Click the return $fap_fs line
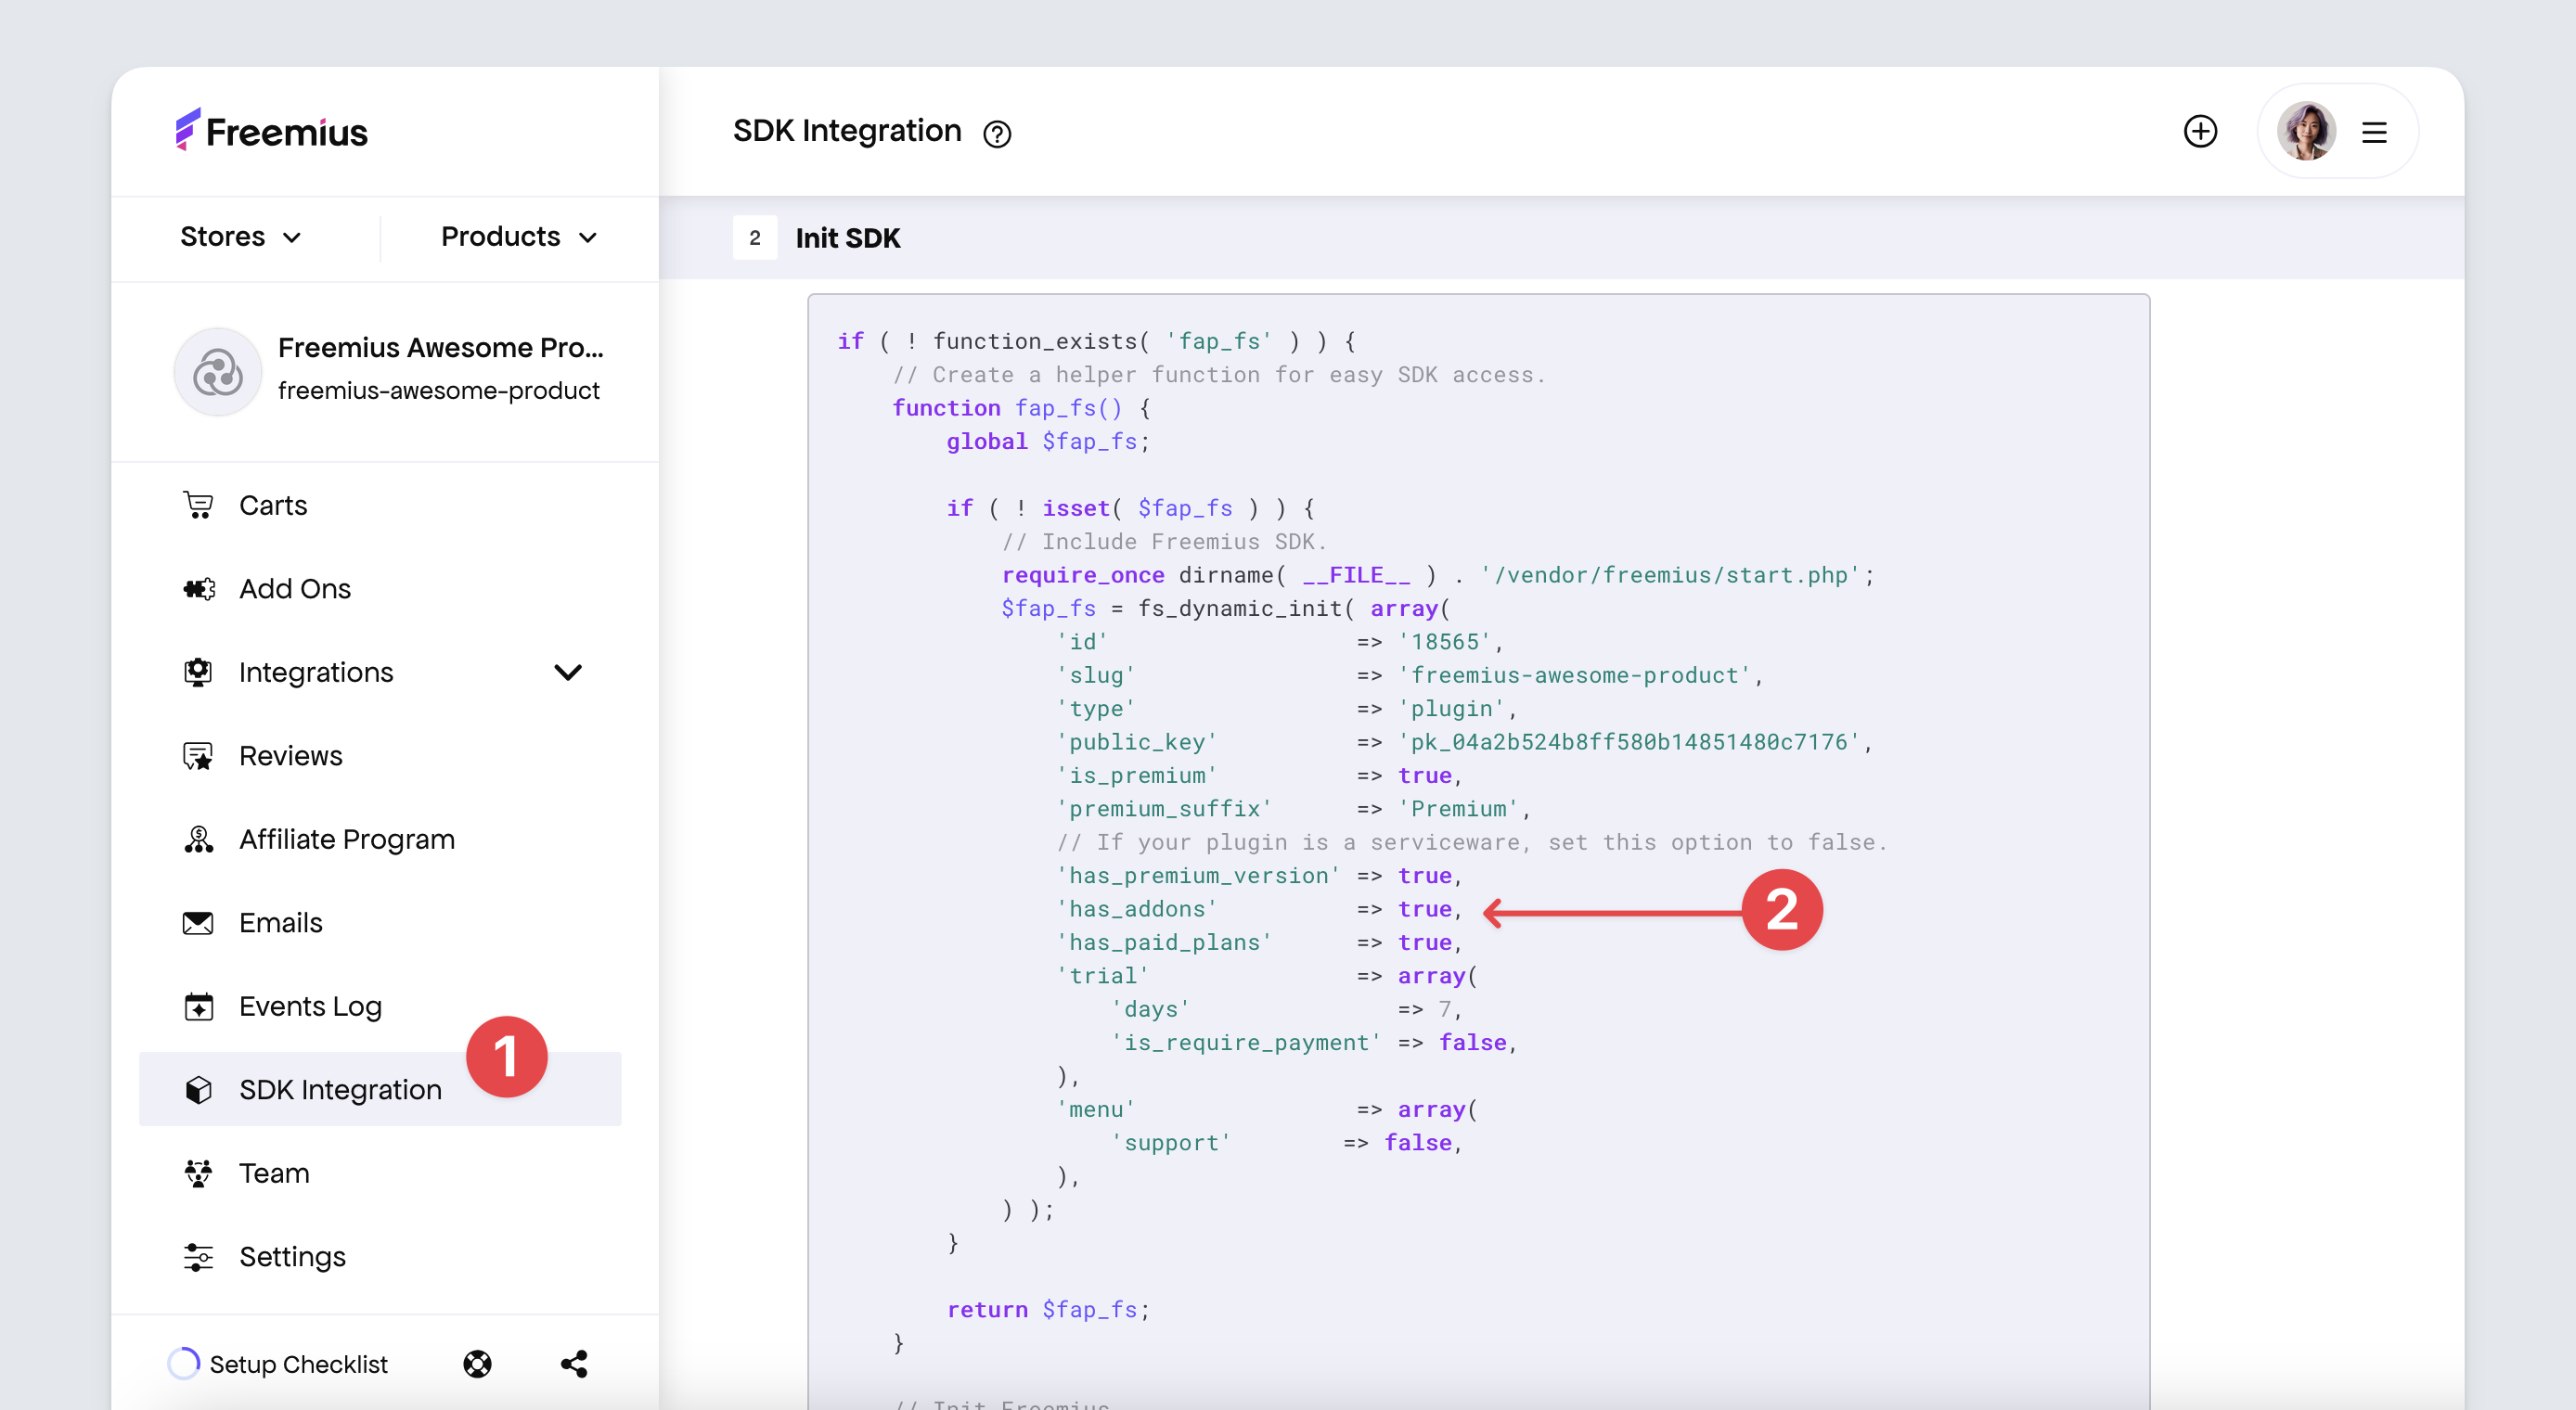The image size is (2576, 1410). 1048,1310
